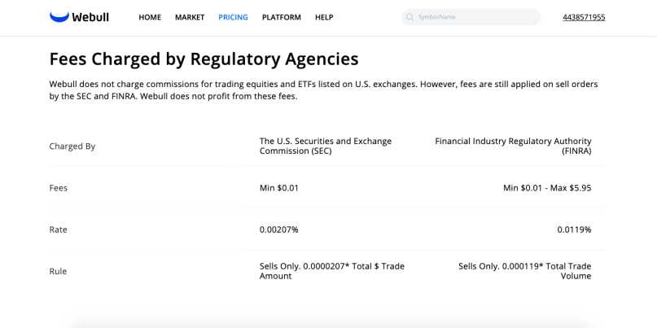The height and width of the screenshot is (328, 657).
Task: Click the 0.00207% rate value
Action: click(279, 230)
